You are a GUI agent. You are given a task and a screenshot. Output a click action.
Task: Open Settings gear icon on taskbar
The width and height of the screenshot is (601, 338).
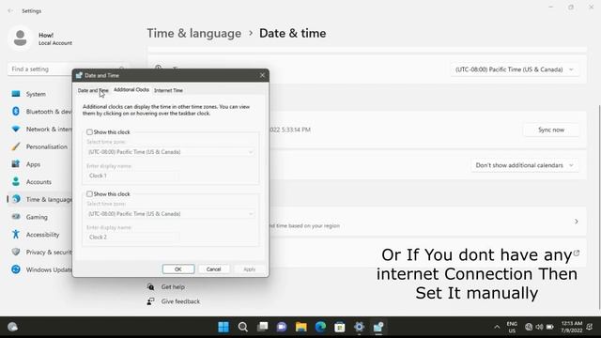coord(359,327)
